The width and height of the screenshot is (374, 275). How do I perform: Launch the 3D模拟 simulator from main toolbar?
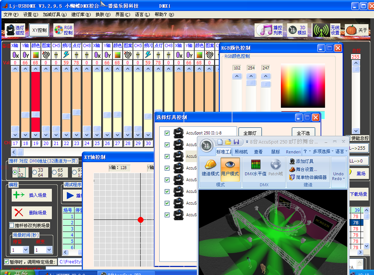[x=297, y=30]
